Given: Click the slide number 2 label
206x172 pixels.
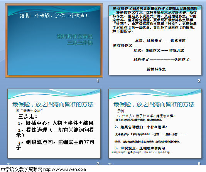Looking at the screenshot, I should 199,81.
